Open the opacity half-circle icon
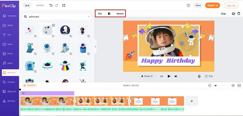Viewport: 243px width, 116px height. point(109,14)
